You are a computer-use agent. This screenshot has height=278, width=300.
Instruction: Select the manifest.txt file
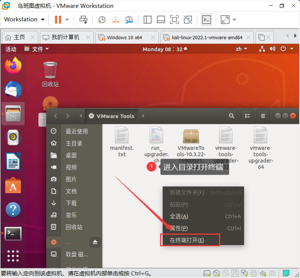click(x=122, y=142)
